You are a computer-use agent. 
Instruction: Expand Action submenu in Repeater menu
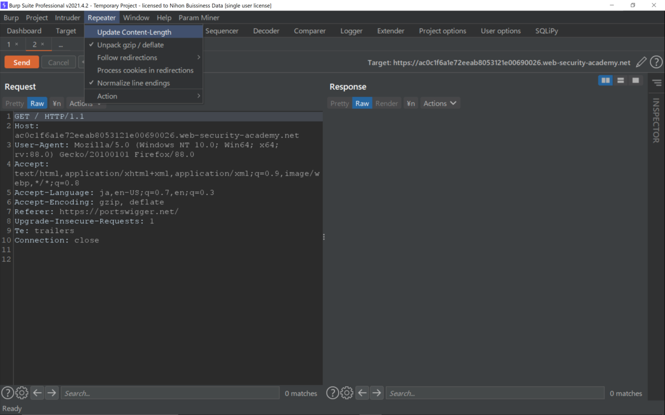pyautogui.click(x=144, y=96)
